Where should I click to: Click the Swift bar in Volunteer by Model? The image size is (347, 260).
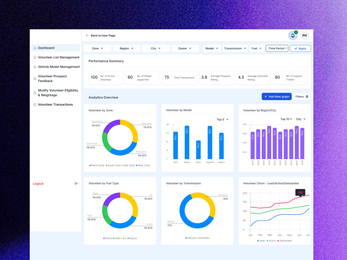176,146
